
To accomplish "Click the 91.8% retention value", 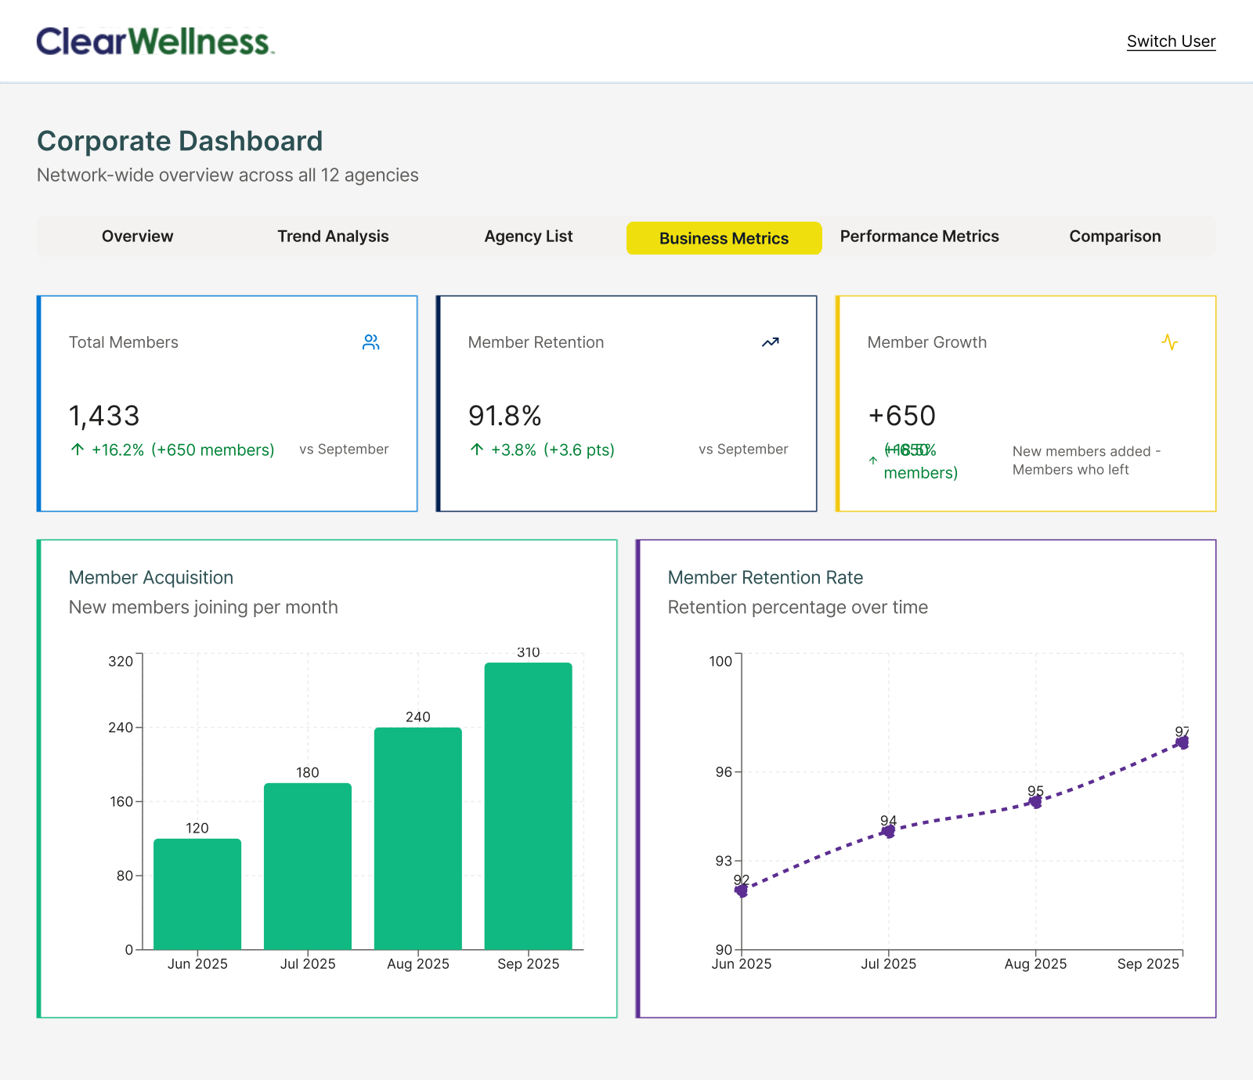I will click(505, 416).
